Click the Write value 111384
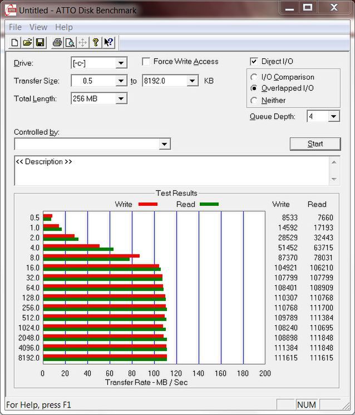The width and height of the screenshot is (355, 415). [286, 348]
